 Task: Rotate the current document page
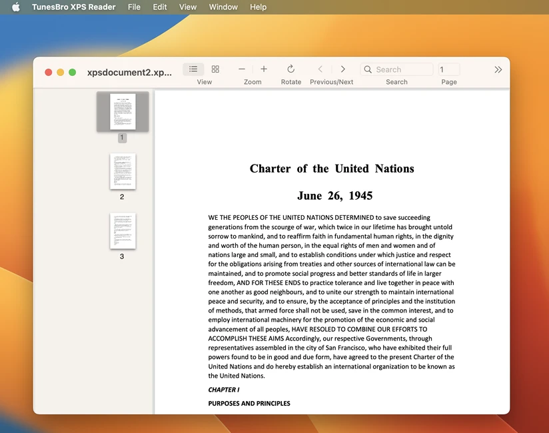coord(290,69)
